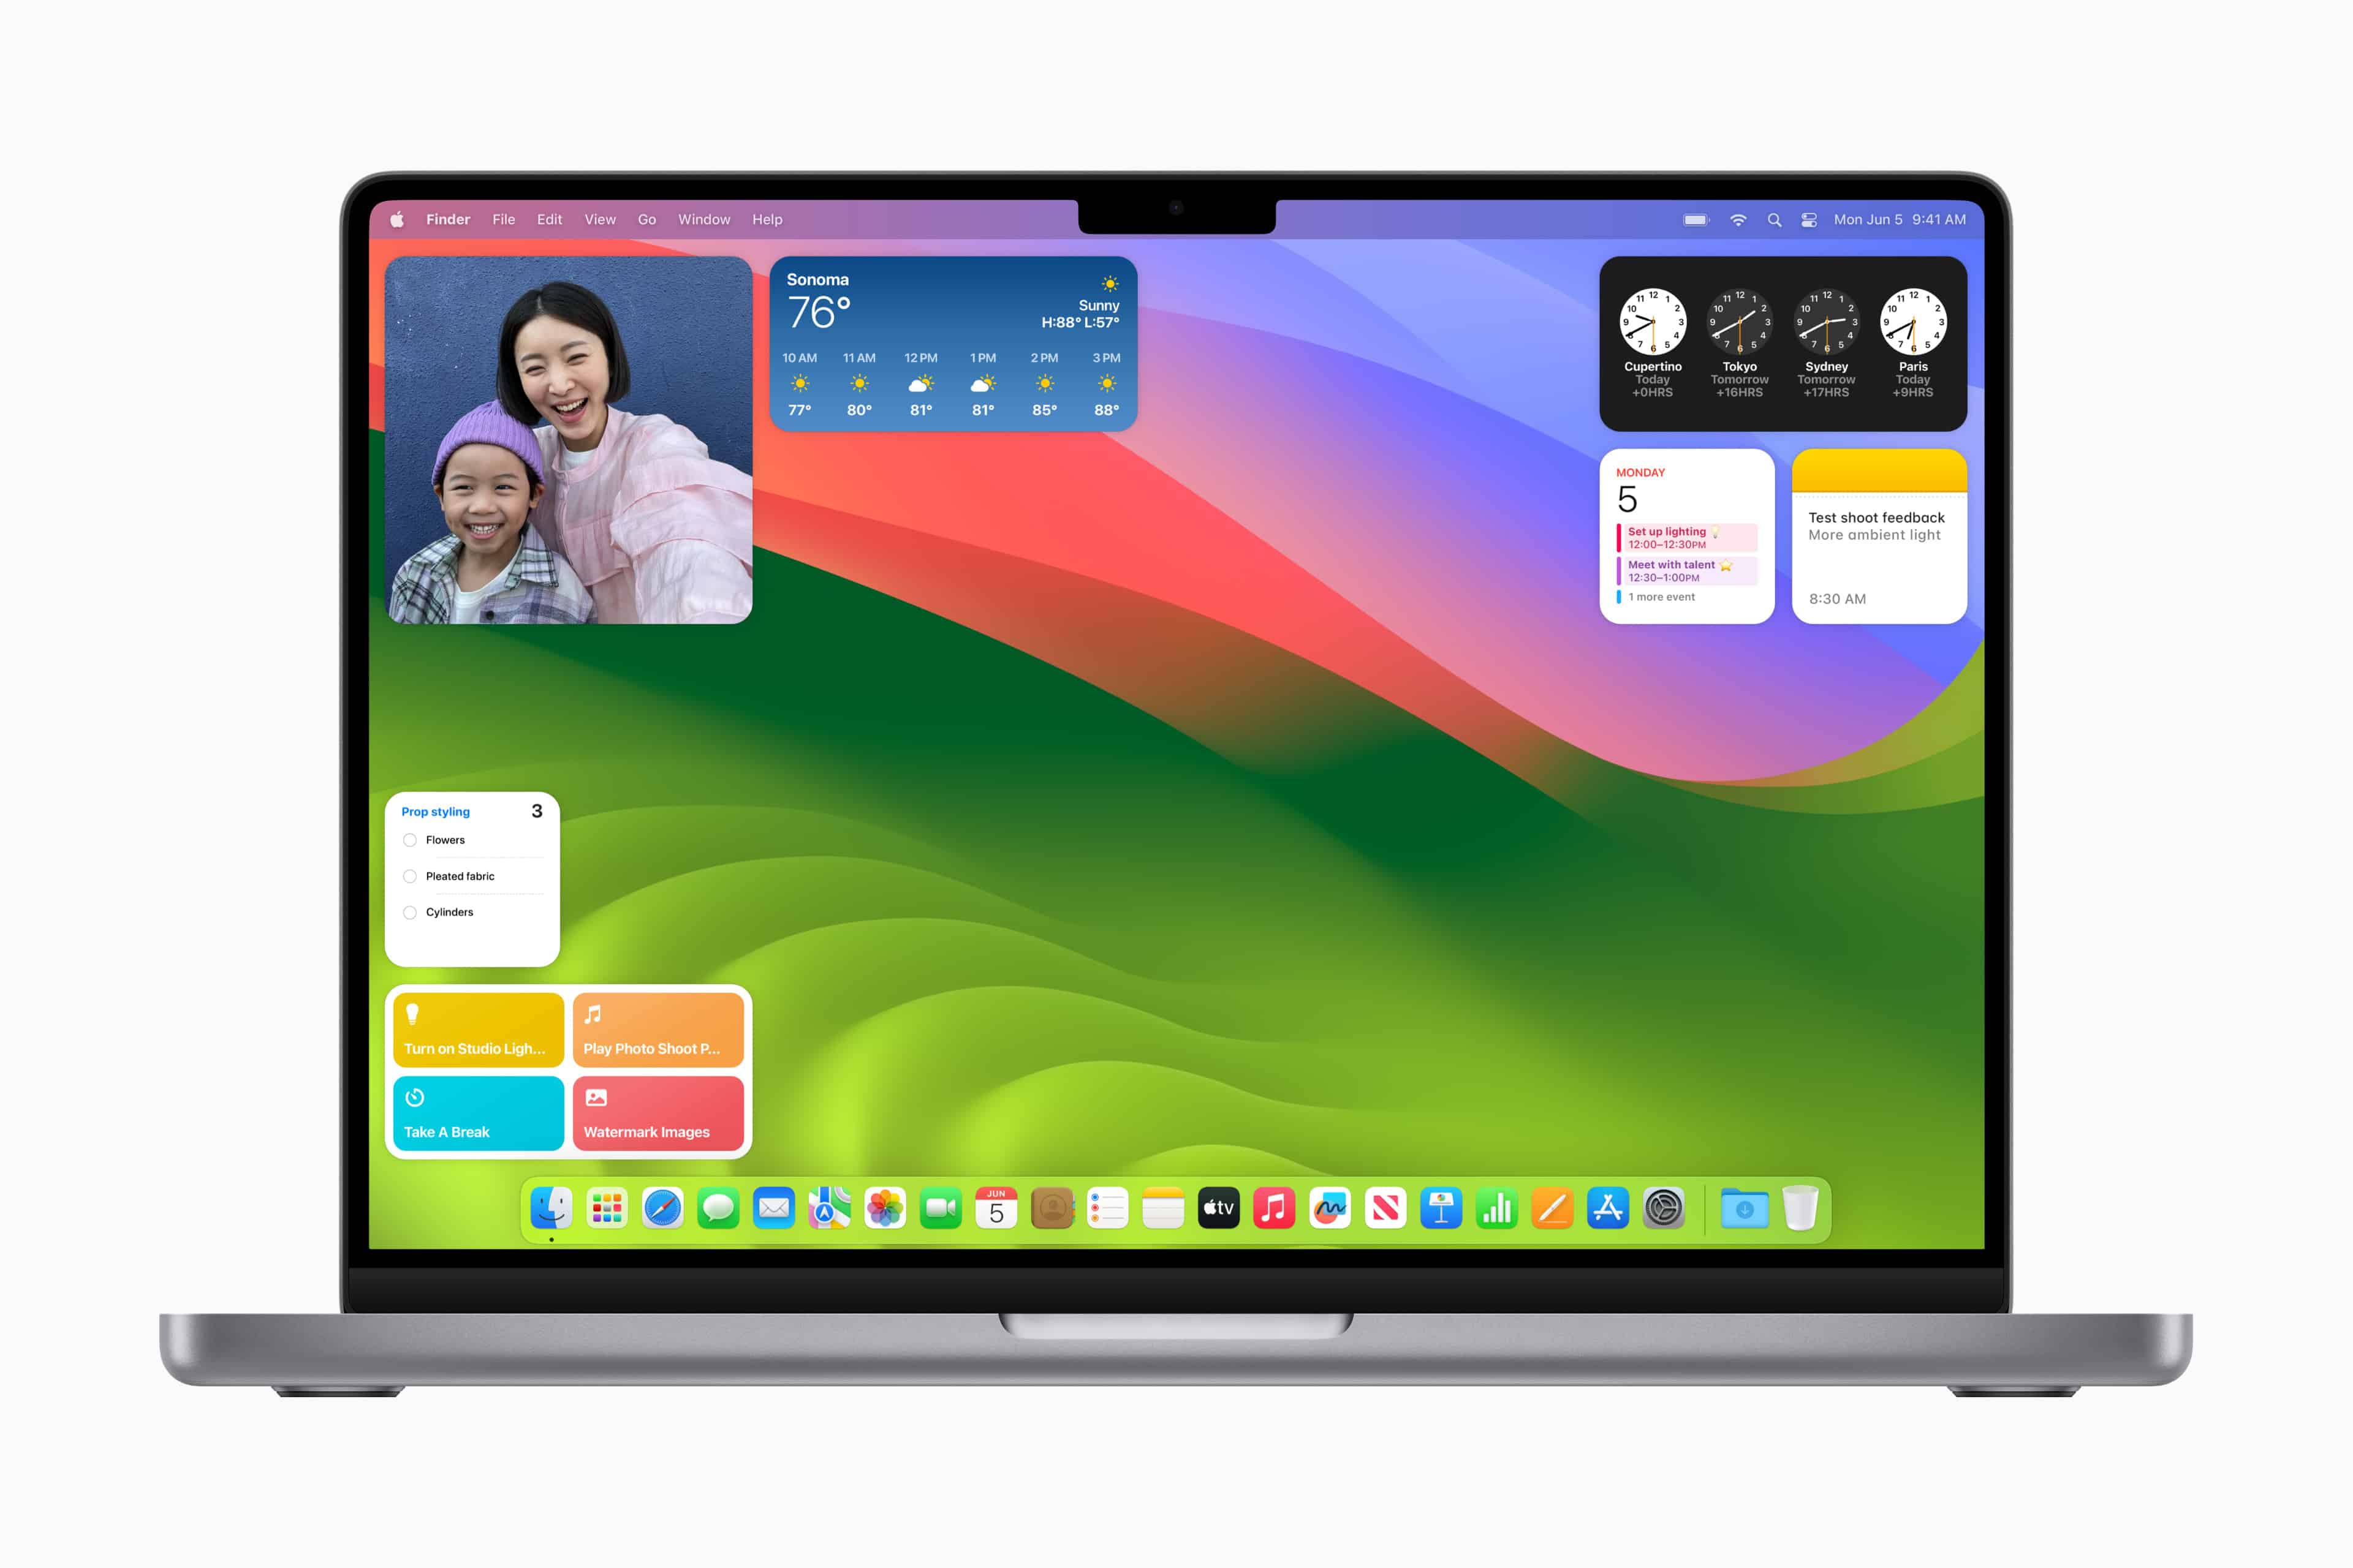The image size is (2353, 1568).
Task: Select the View menu in menu bar
Action: pyautogui.click(x=602, y=219)
